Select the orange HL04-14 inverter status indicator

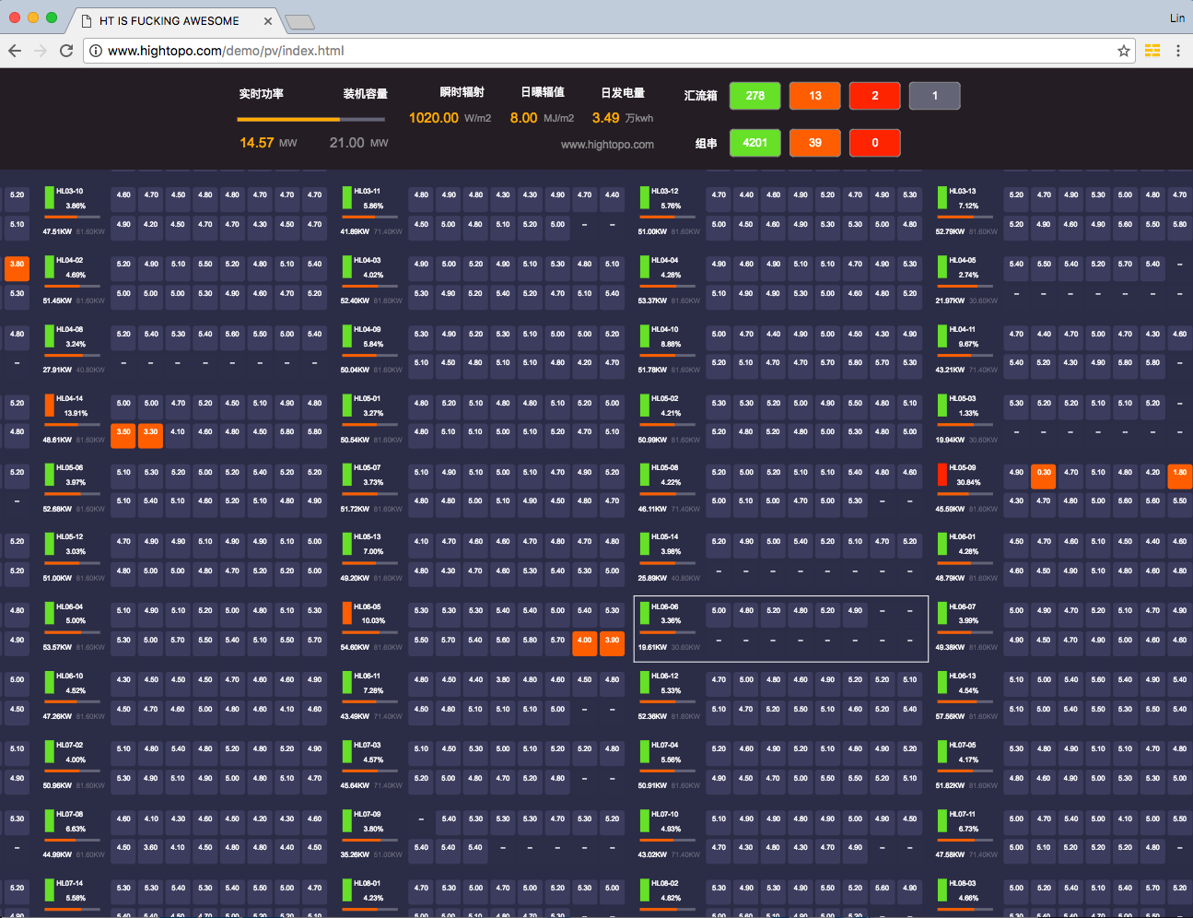[49, 405]
